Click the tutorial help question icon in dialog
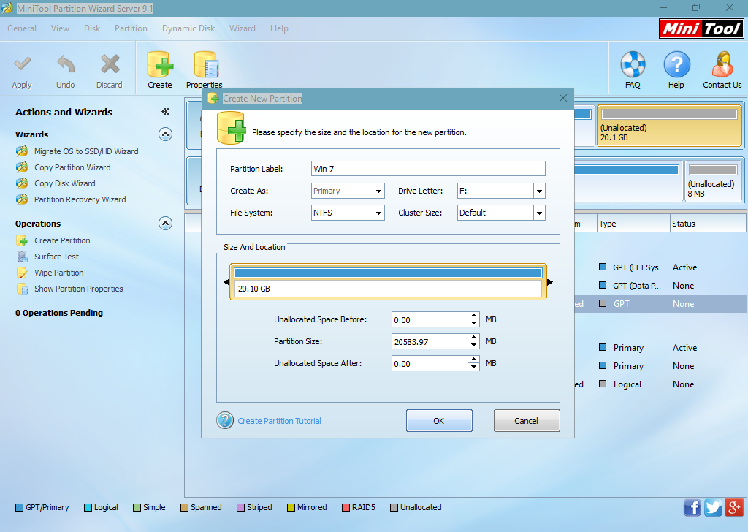This screenshot has width=748, height=532. click(x=225, y=420)
